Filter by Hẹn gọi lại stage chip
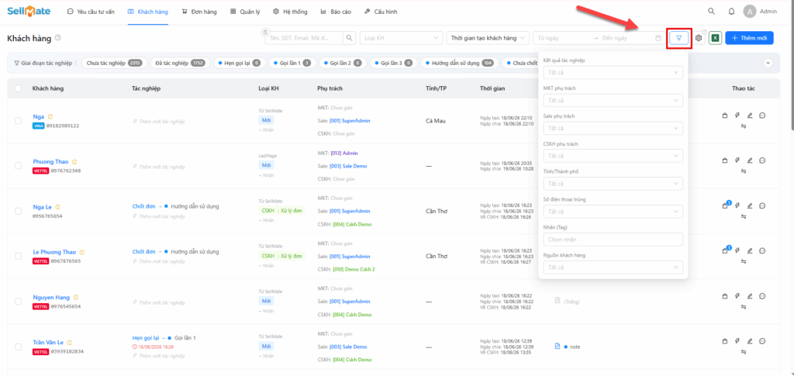Image resolution: width=794 pixels, height=376 pixels. click(239, 64)
